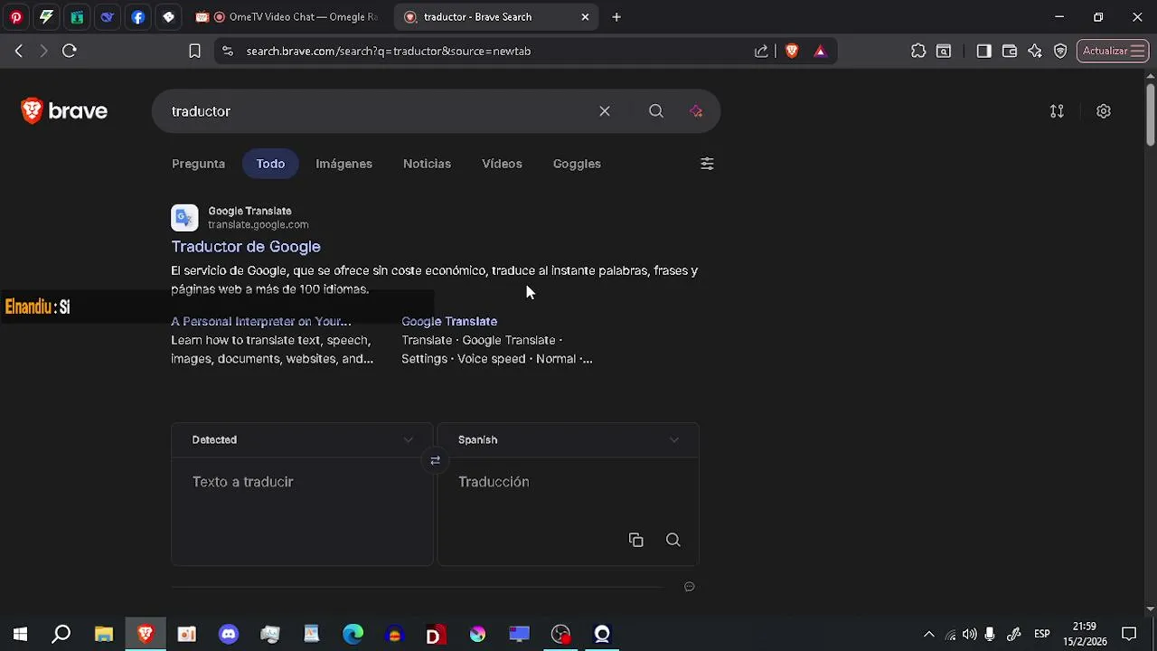Swap the translation languages
The image size is (1157, 651).
coord(435,461)
